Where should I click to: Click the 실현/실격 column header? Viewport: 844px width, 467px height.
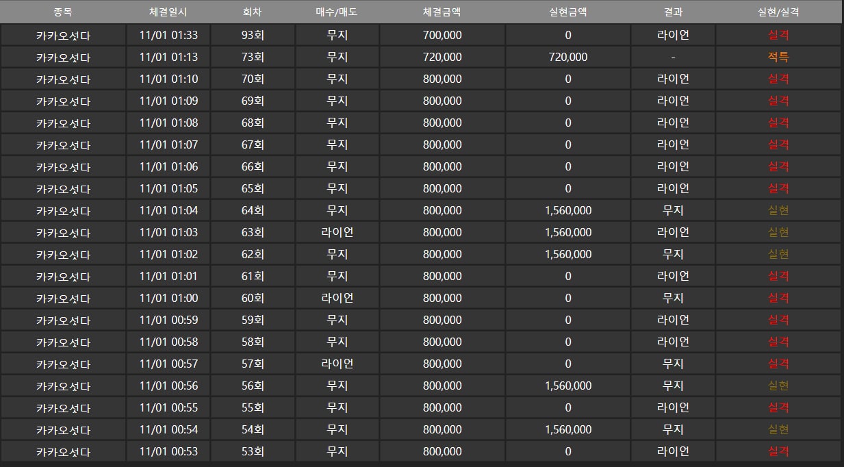[x=778, y=12]
